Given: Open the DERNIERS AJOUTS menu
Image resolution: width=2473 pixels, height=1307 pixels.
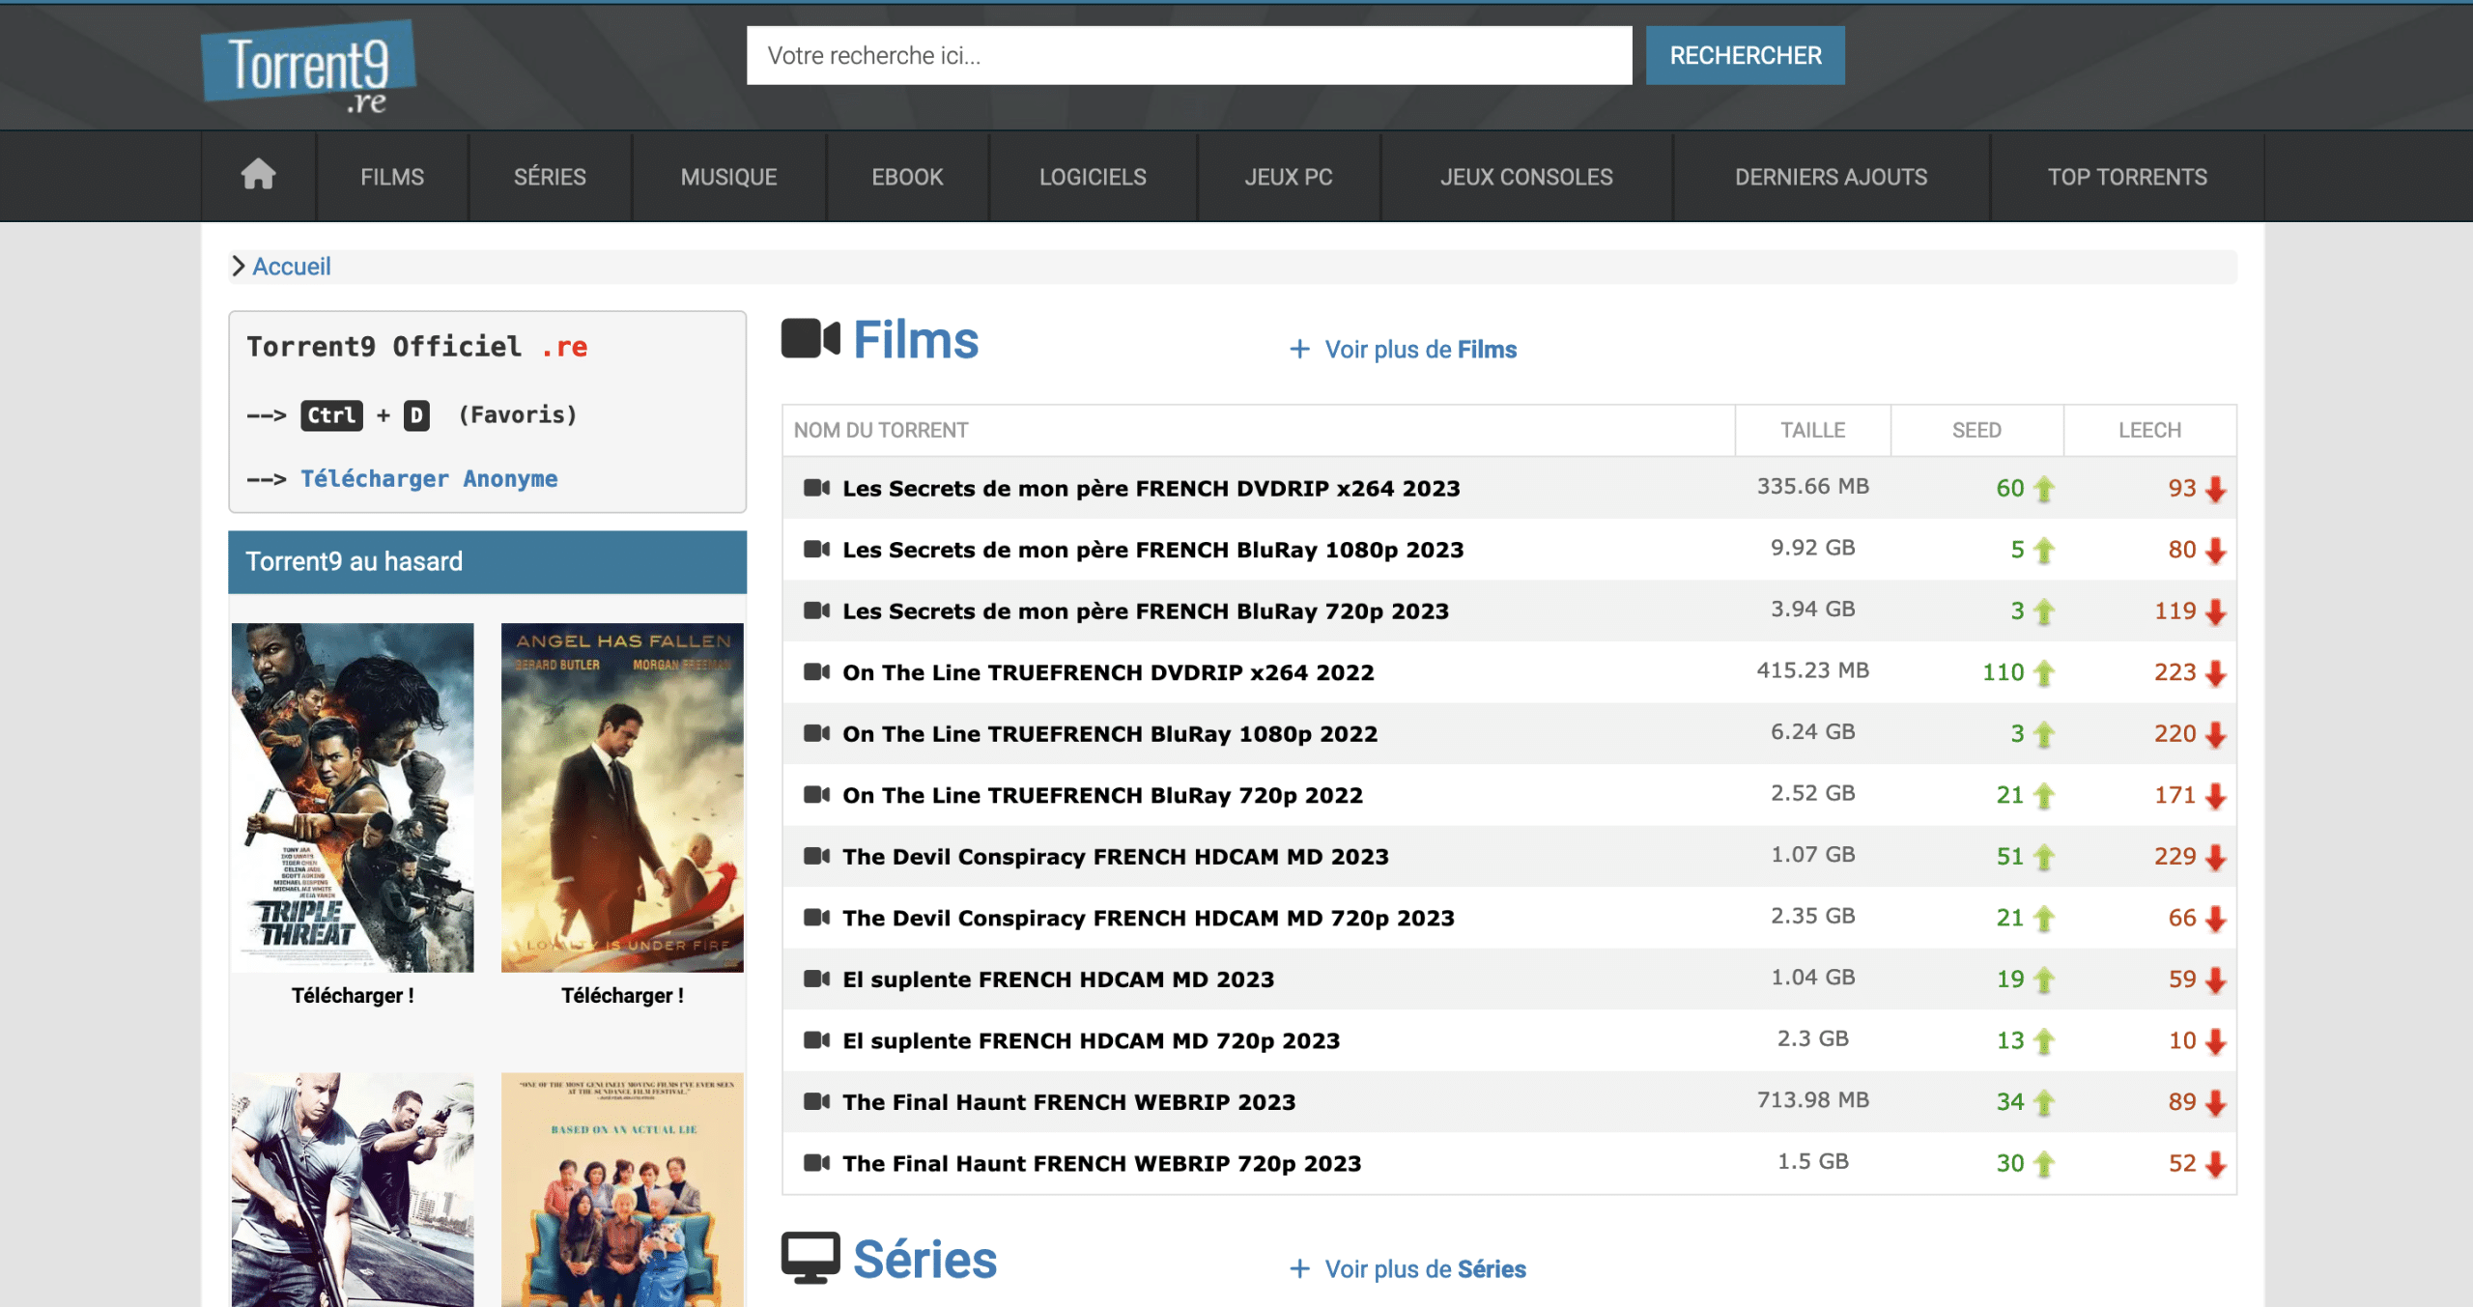Looking at the screenshot, I should [1831, 177].
